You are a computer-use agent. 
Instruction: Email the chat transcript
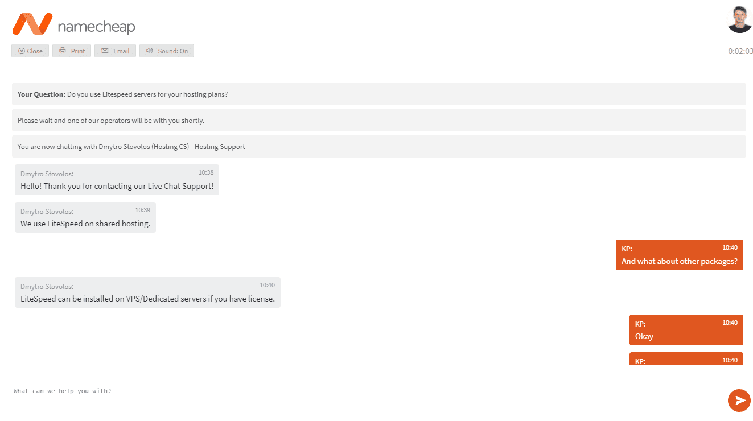point(115,51)
